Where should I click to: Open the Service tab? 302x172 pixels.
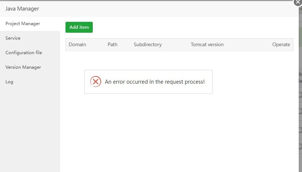tap(13, 38)
